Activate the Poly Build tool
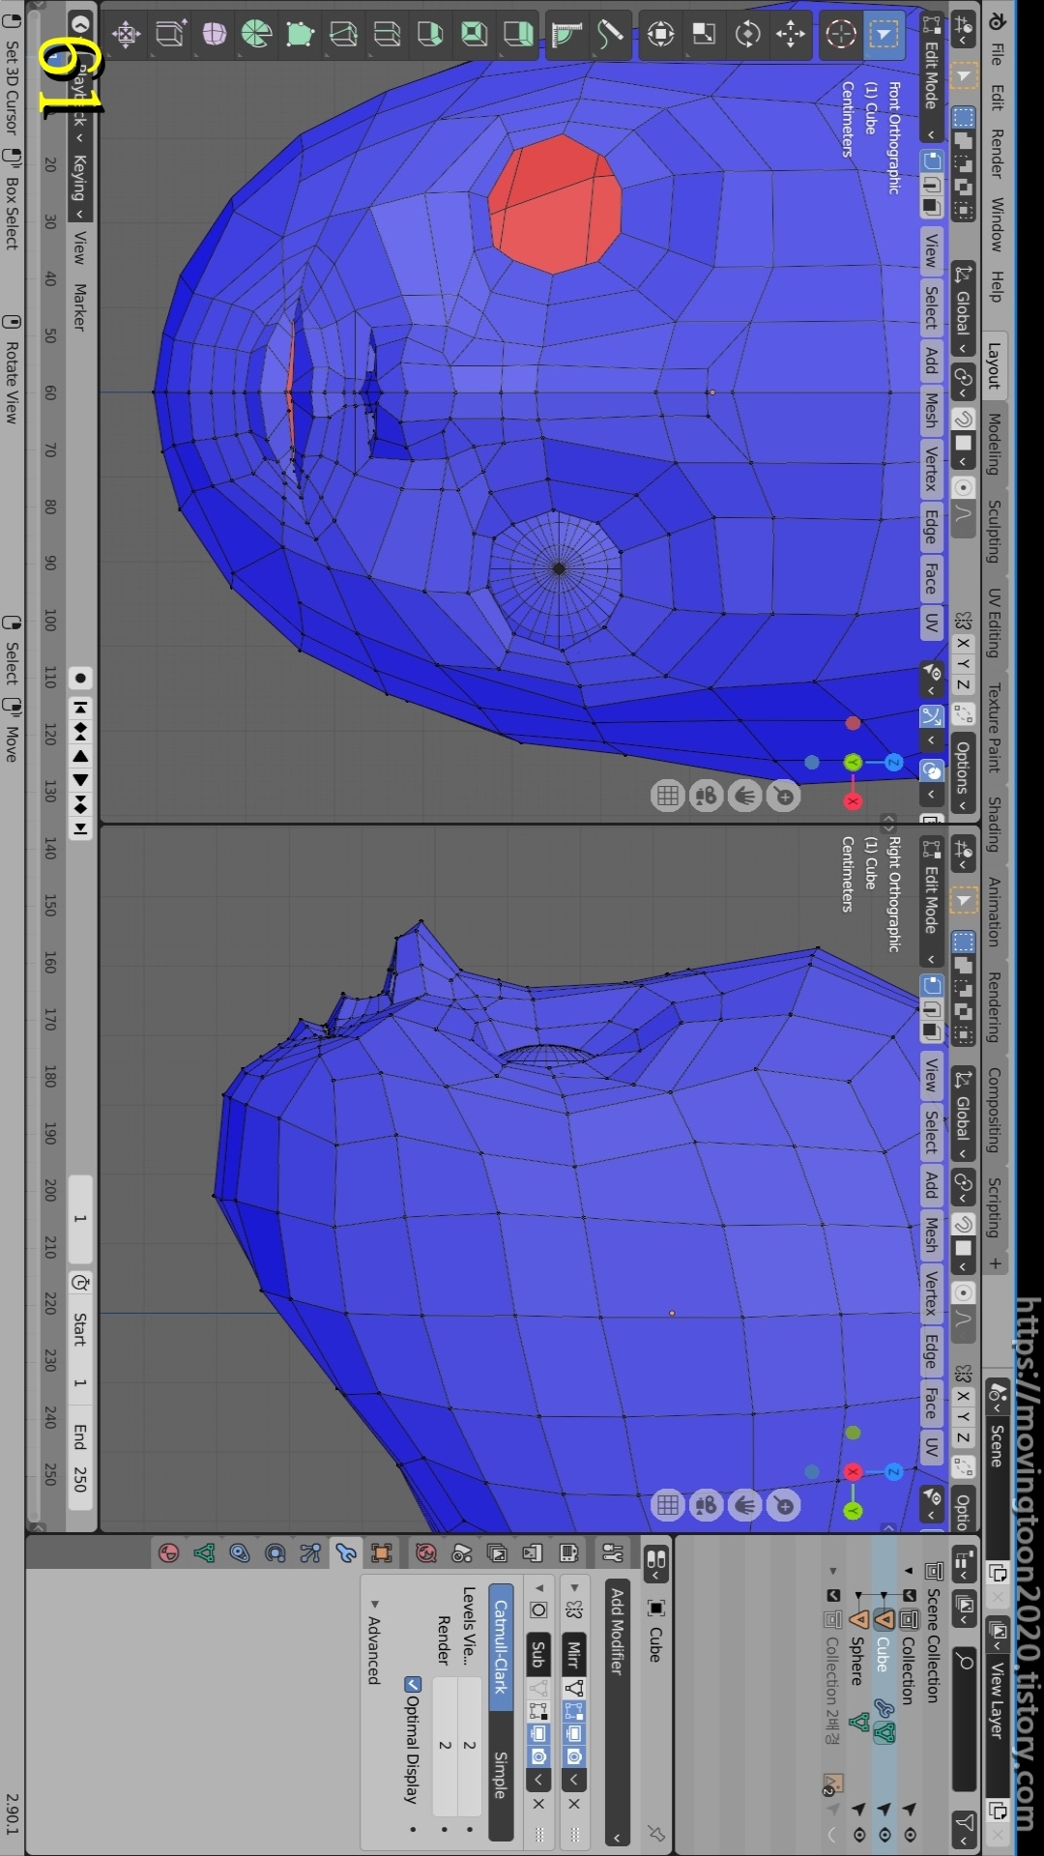This screenshot has width=1044, height=1856. click(x=301, y=35)
